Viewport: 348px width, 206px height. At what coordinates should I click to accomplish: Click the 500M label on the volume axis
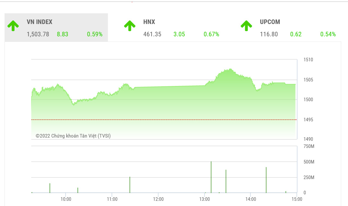[x=309, y=162]
